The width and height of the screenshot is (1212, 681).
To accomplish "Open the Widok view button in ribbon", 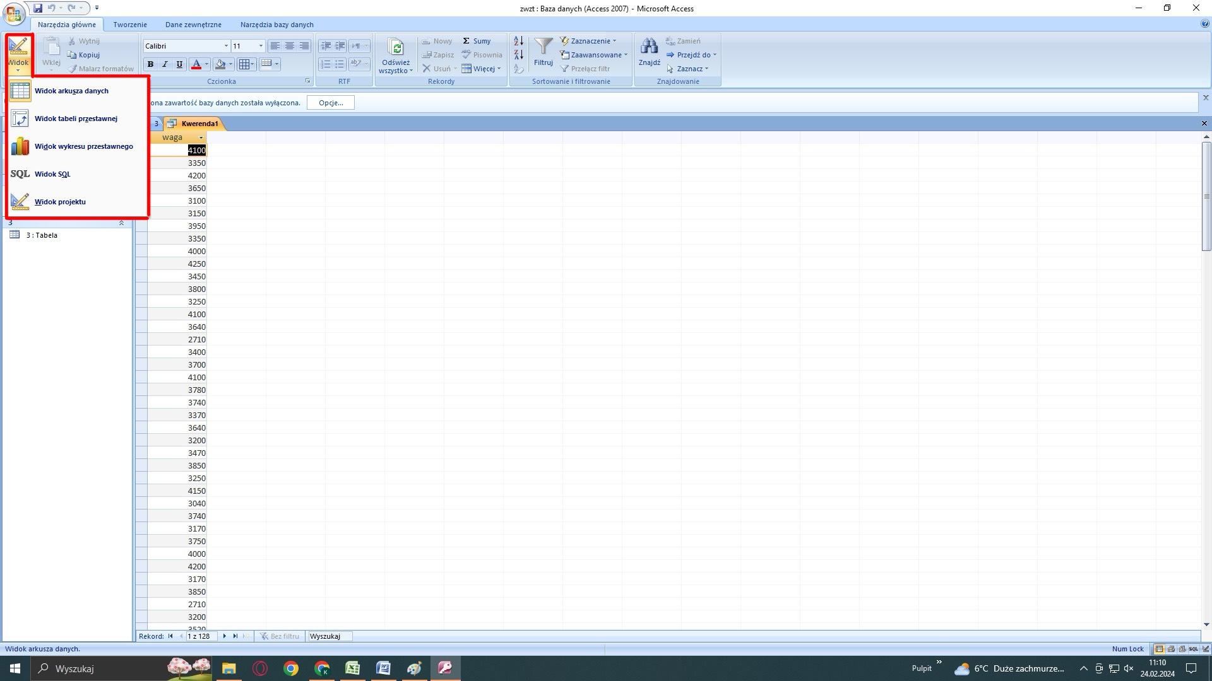I will (18, 54).
